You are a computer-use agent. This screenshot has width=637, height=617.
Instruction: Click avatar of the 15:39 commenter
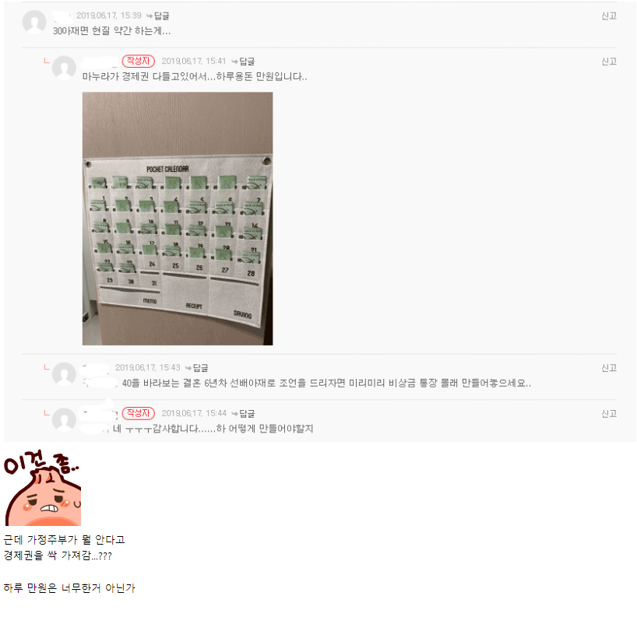point(34,22)
